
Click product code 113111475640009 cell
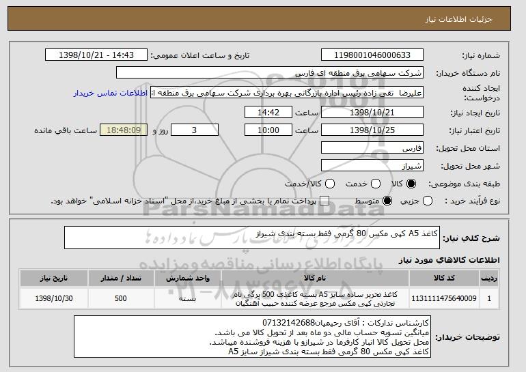[x=444, y=298]
